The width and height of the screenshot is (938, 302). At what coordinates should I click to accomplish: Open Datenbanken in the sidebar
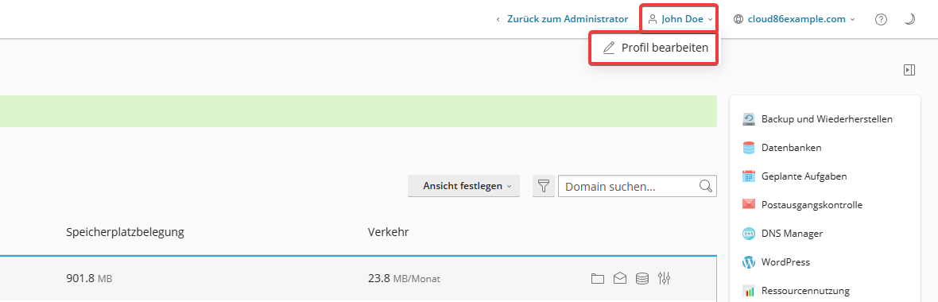(x=782, y=147)
